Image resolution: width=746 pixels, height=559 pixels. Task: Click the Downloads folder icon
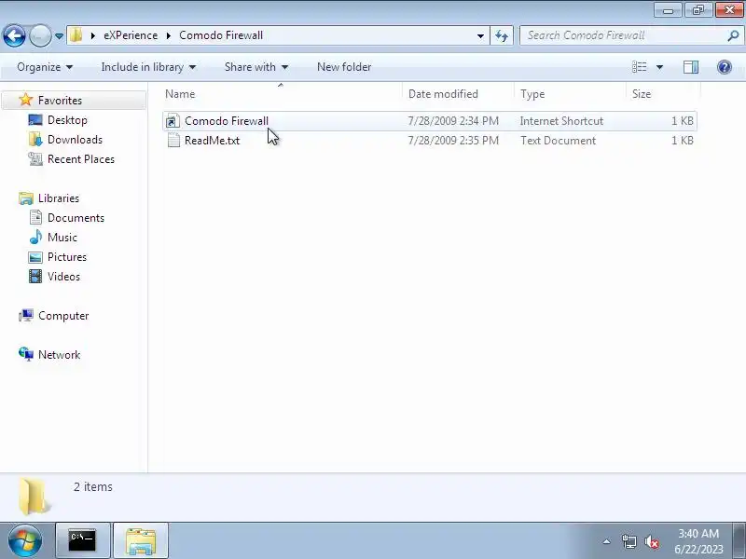pyautogui.click(x=35, y=140)
